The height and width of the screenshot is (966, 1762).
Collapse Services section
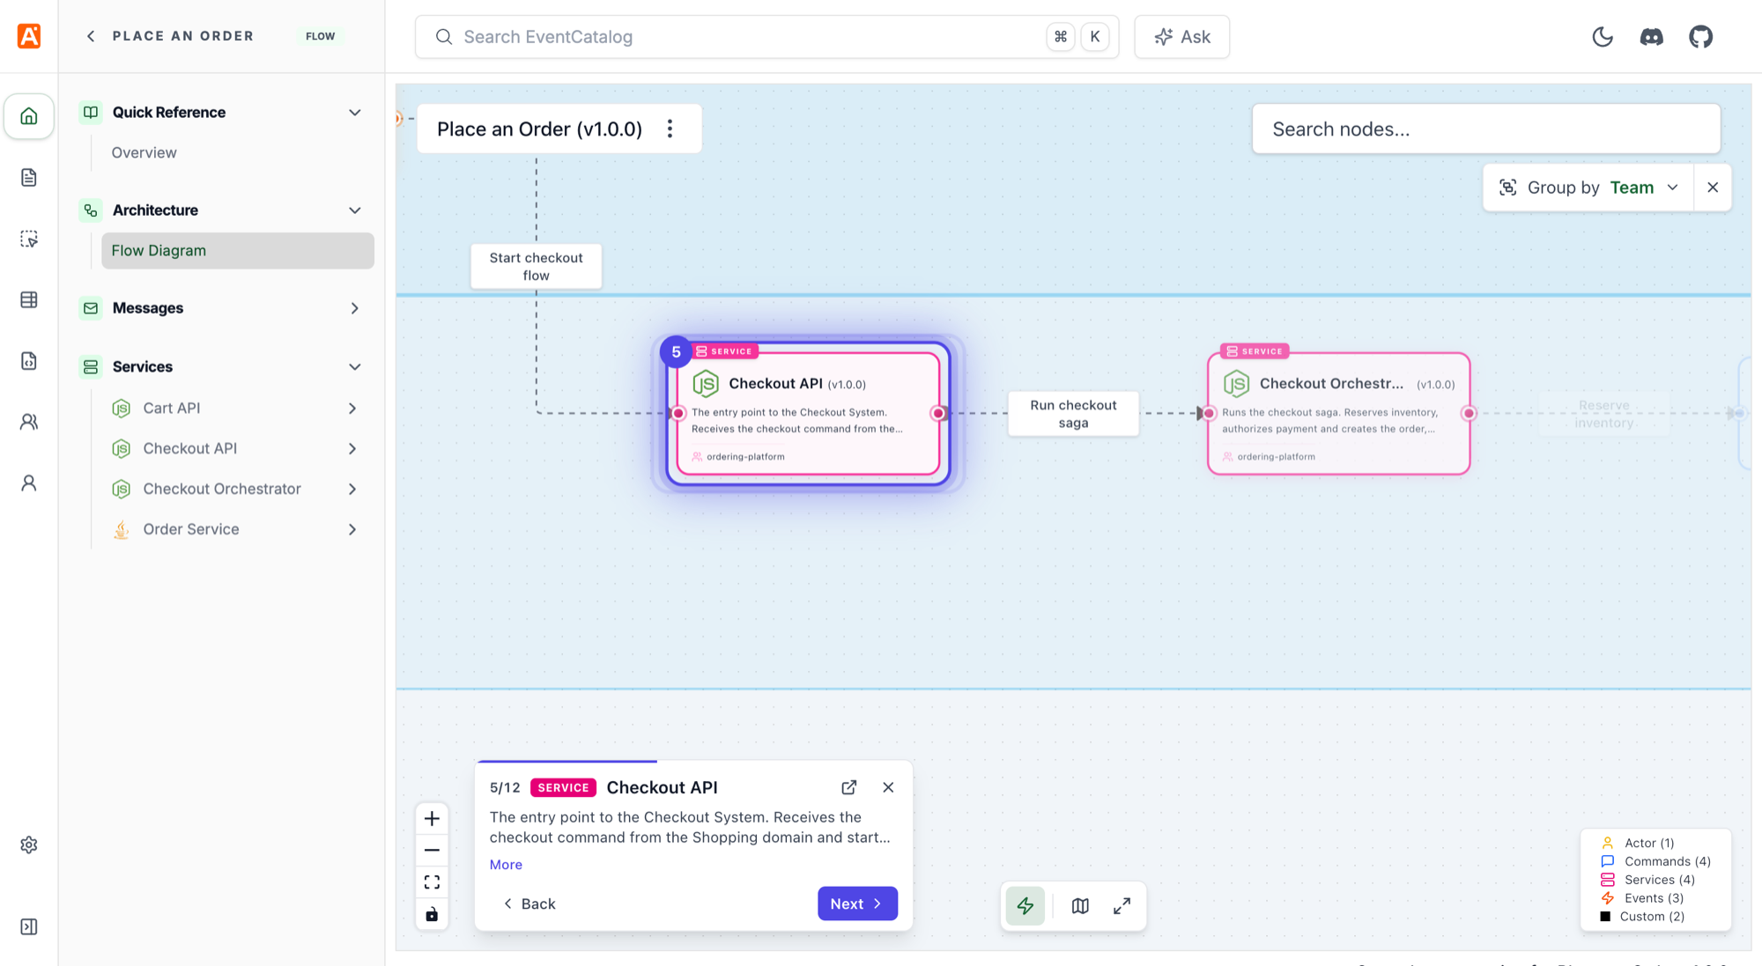click(355, 367)
